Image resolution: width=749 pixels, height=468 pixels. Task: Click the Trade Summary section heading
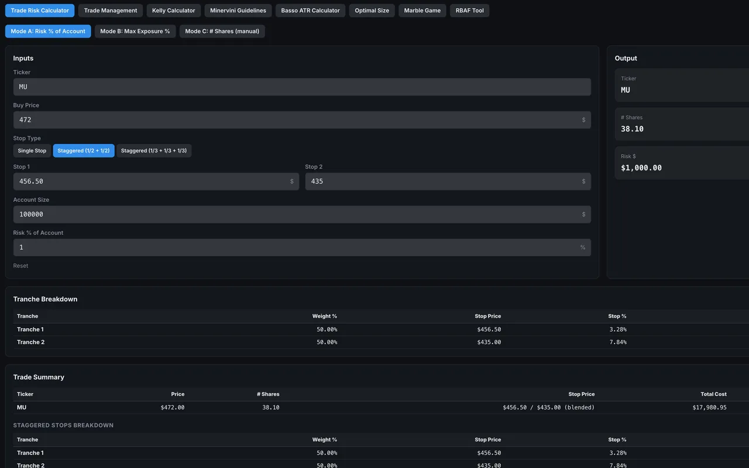(39, 377)
